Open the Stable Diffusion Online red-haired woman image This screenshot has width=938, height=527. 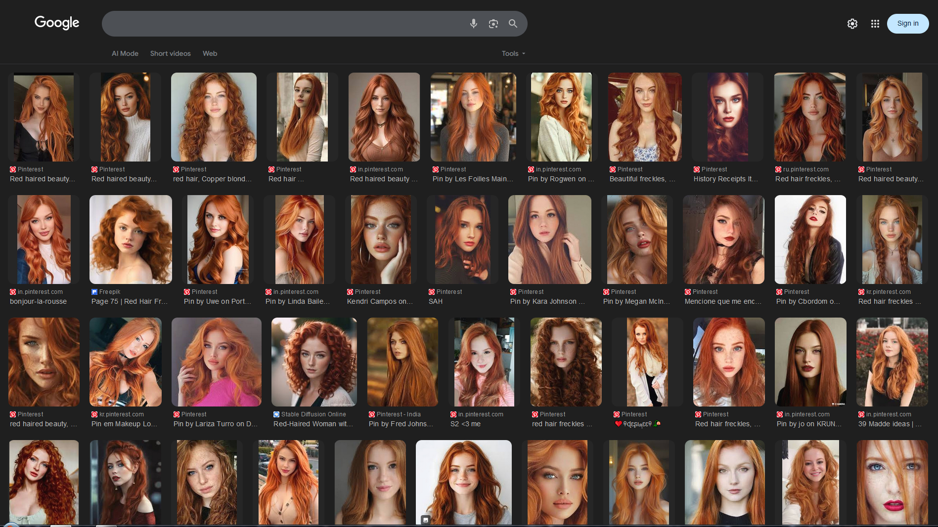click(x=314, y=362)
